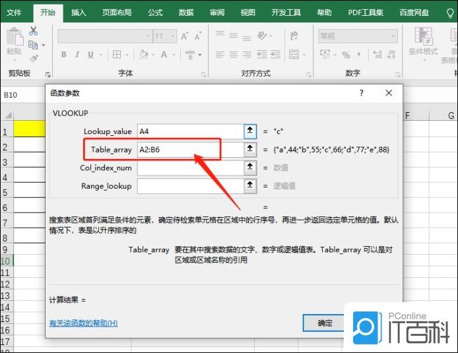Viewport: 458px width, 353px height.
Task: Click the comma style icon
Action: 359,55
